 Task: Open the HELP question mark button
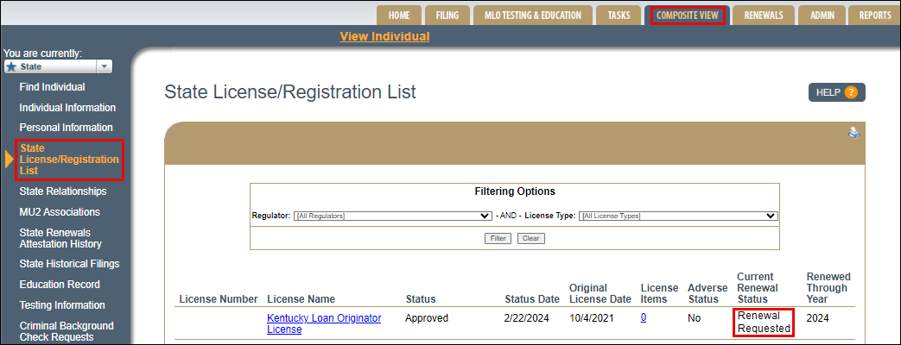[x=836, y=92]
